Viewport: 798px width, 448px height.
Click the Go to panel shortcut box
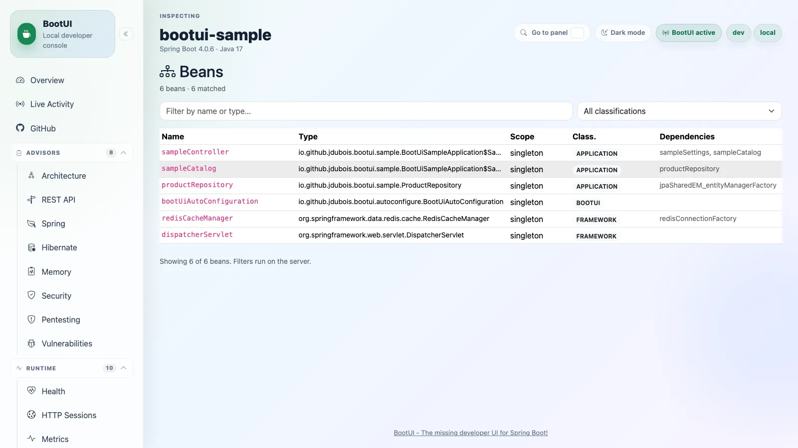pos(577,33)
